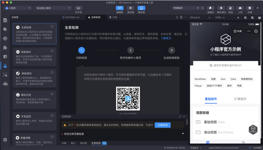Toggle the 调试器 debugger view
The height and width of the screenshot is (150, 263).
tap(131, 8)
